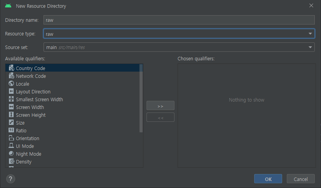Select Ratio qualifier row

point(72,130)
